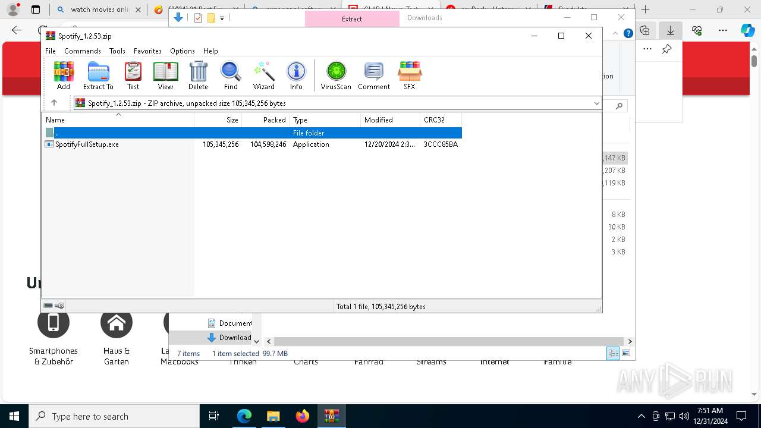Open Firefox from the taskbar
Screen dimensions: 761x428
click(x=303, y=416)
